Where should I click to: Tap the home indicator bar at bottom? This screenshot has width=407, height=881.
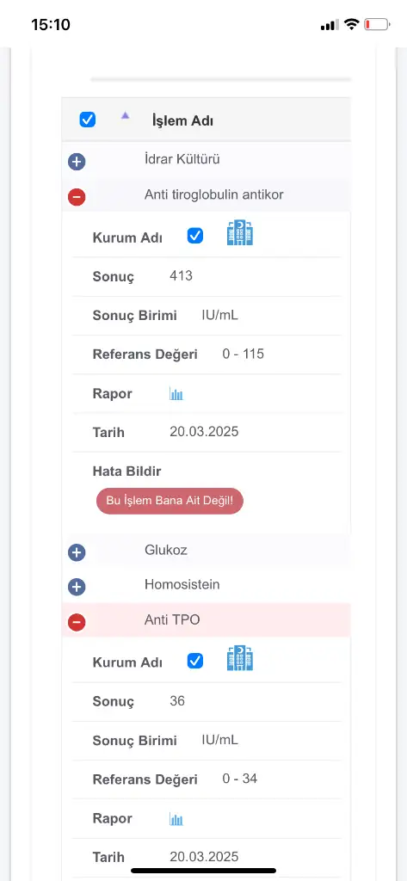tap(203, 871)
